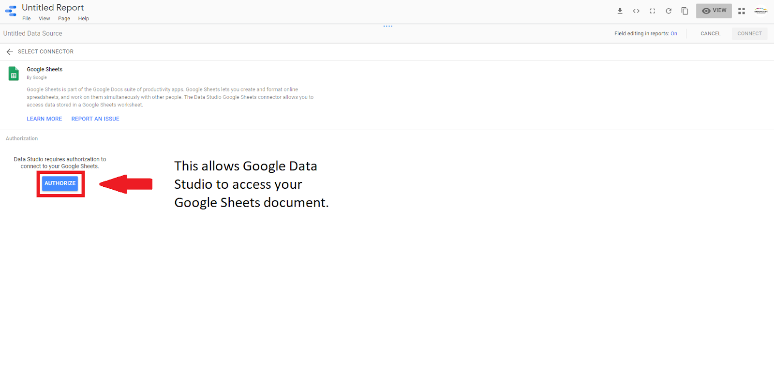This screenshot has height=376, width=774.
Task: Go back using the Select Connector arrow
Action: pyautogui.click(x=10, y=52)
